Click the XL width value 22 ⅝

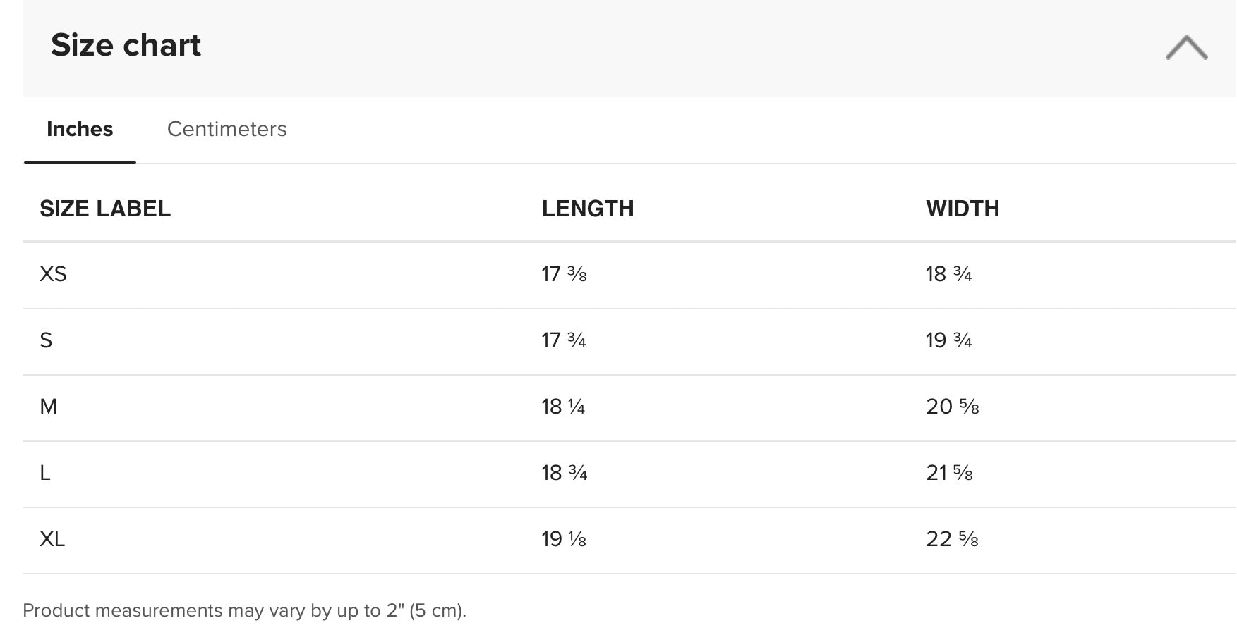952,539
